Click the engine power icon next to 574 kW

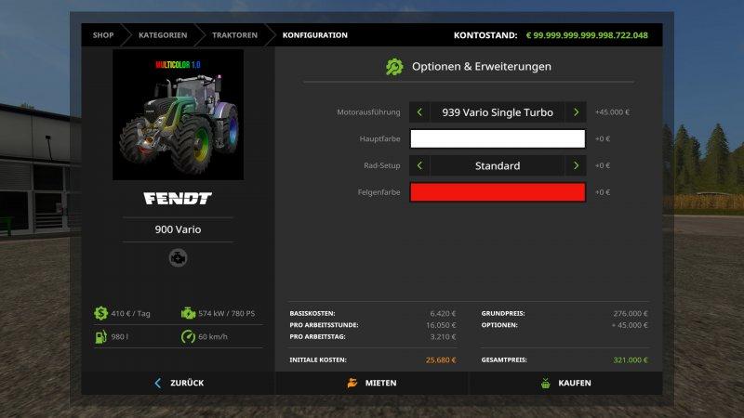coord(188,313)
